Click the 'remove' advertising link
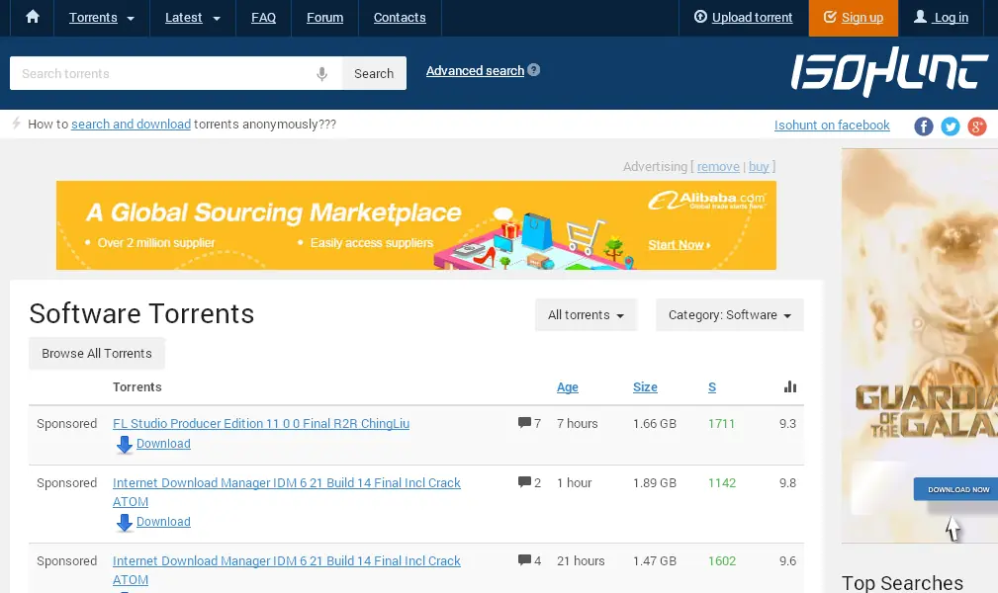Viewport: 998px width, 593px height. tap(718, 167)
